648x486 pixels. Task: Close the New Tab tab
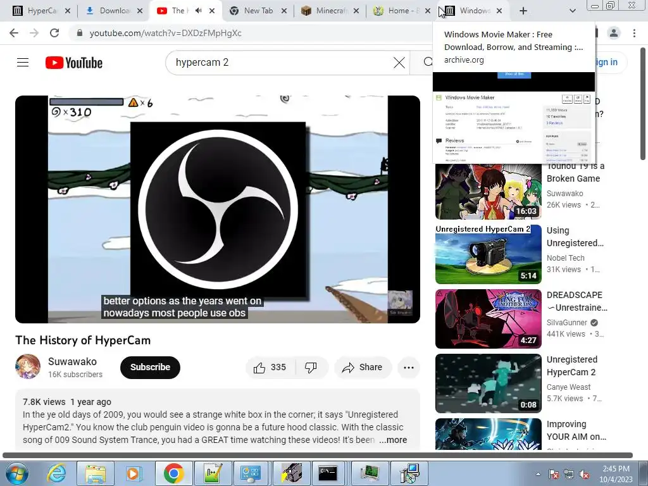tap(284, 11)
